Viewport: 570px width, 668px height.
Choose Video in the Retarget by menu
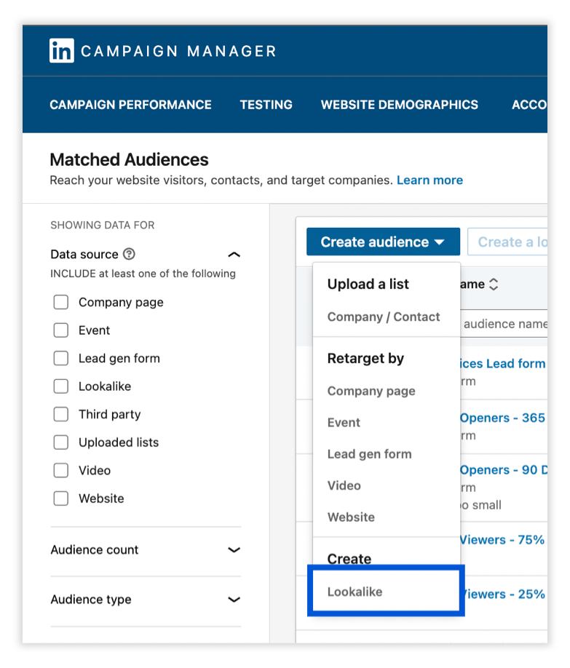[344, 485]
